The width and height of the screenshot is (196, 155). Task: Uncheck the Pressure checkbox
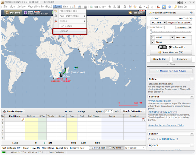coord(172,37)
